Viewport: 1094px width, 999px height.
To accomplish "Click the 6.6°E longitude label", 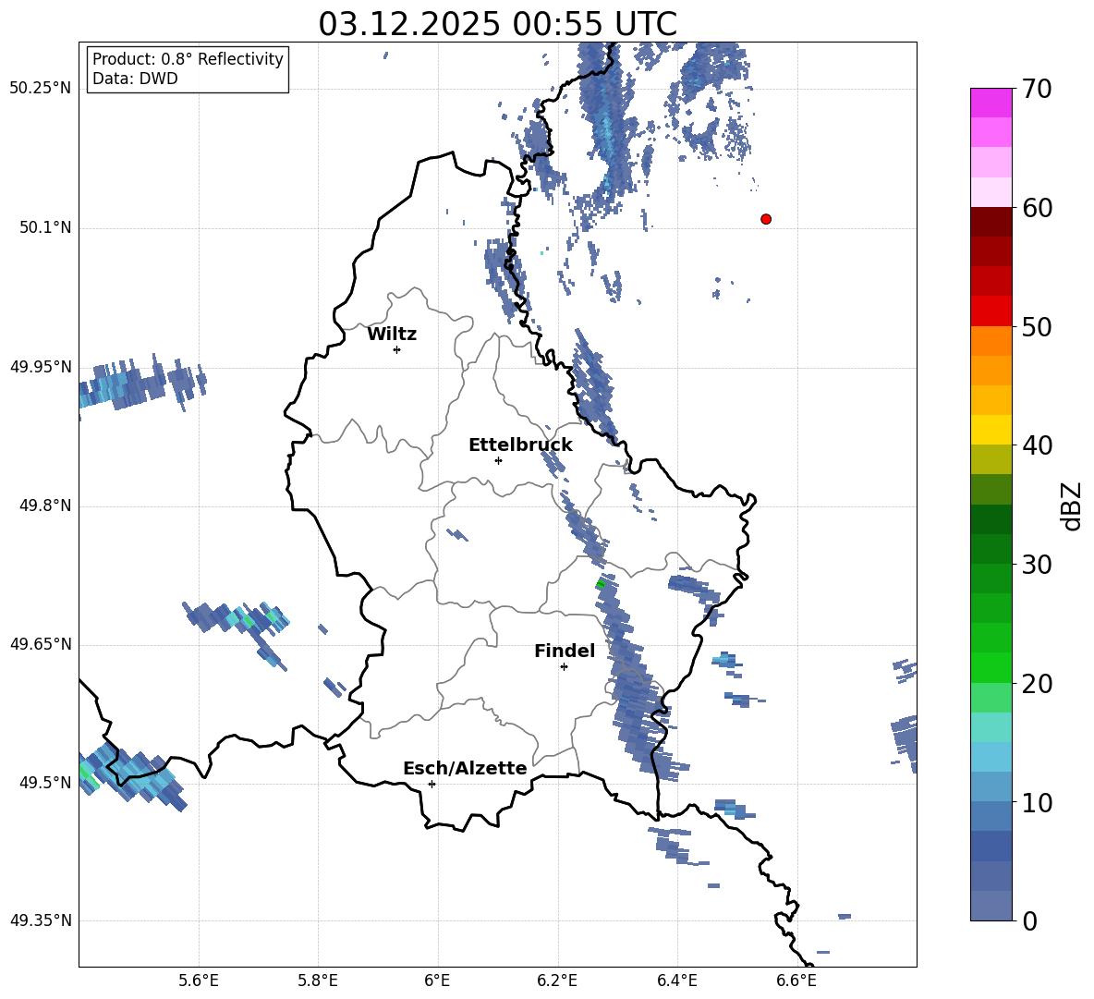I will [x=796, y=981].
